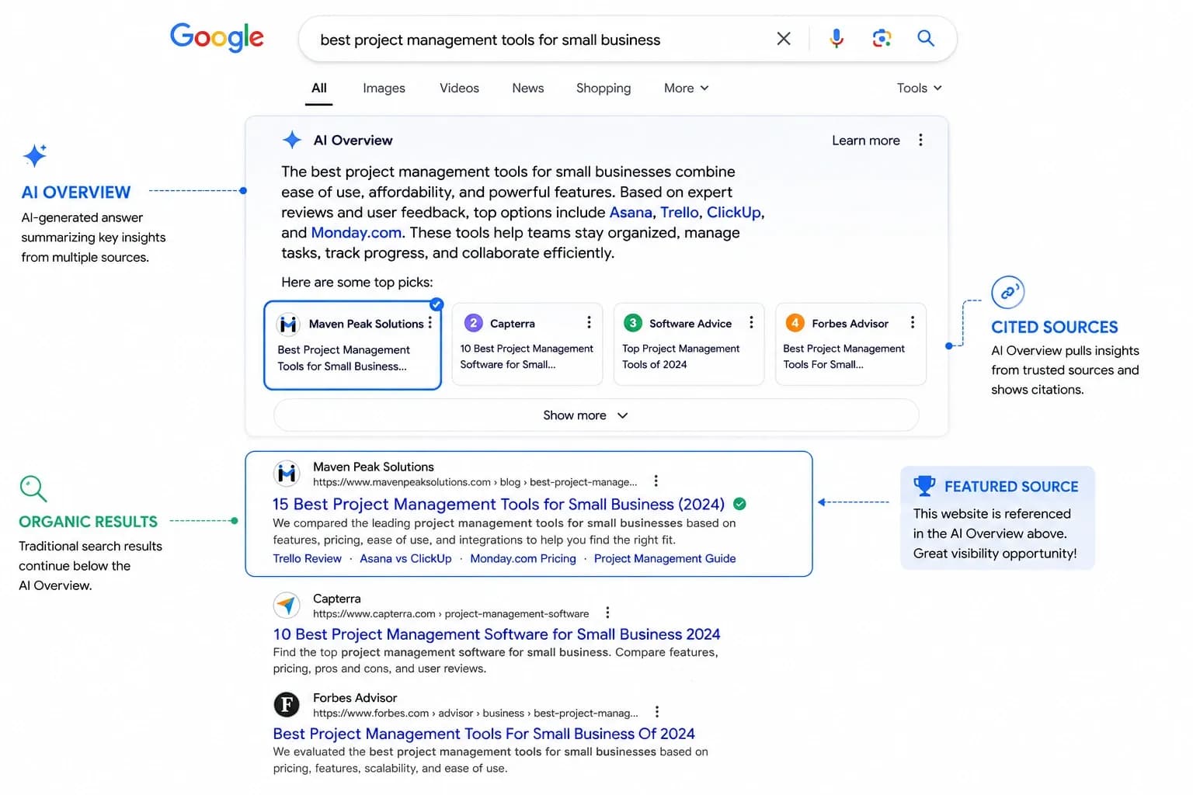
Task: Switch to the Images tab
Action: [384, 89]
